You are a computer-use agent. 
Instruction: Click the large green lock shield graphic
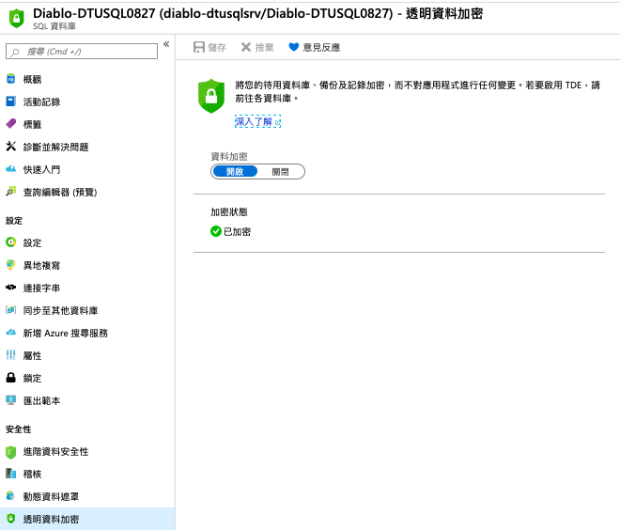click(x=211, y=96)
